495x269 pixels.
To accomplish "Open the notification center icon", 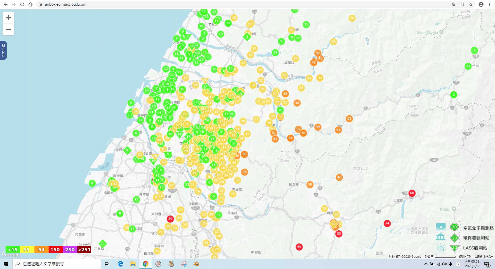I will tap(487, 264).
